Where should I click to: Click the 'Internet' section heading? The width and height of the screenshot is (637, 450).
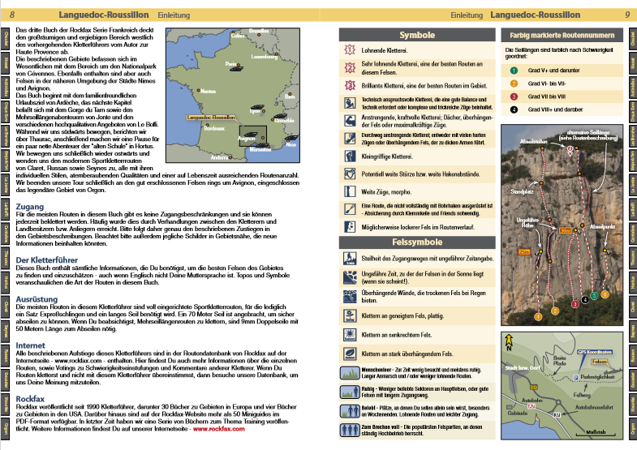point(31,345)
